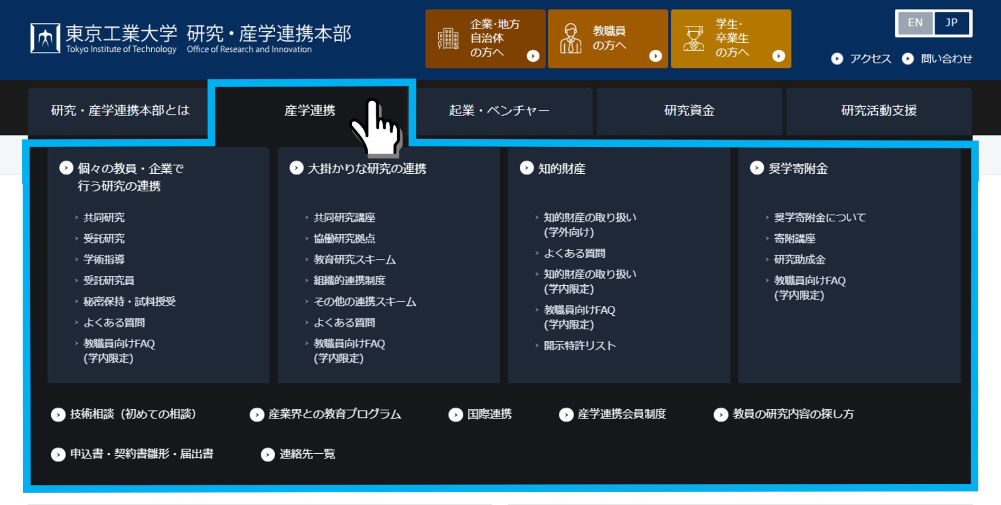Open the 研究助成金 link

pos(800,259)
